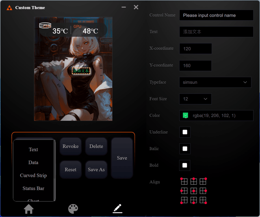This screenshot has height=217, width=260.
Task: Add a Text control from list
Action: coord(33,149)
